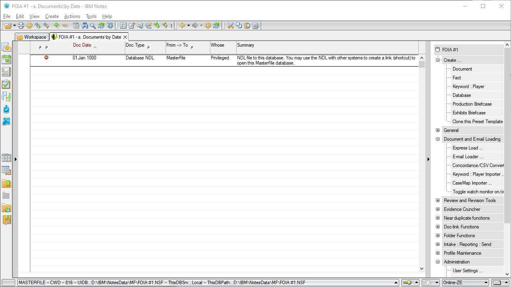Expand the Folder Functions section
511x287 pixels.
click(x=438, y=236)
